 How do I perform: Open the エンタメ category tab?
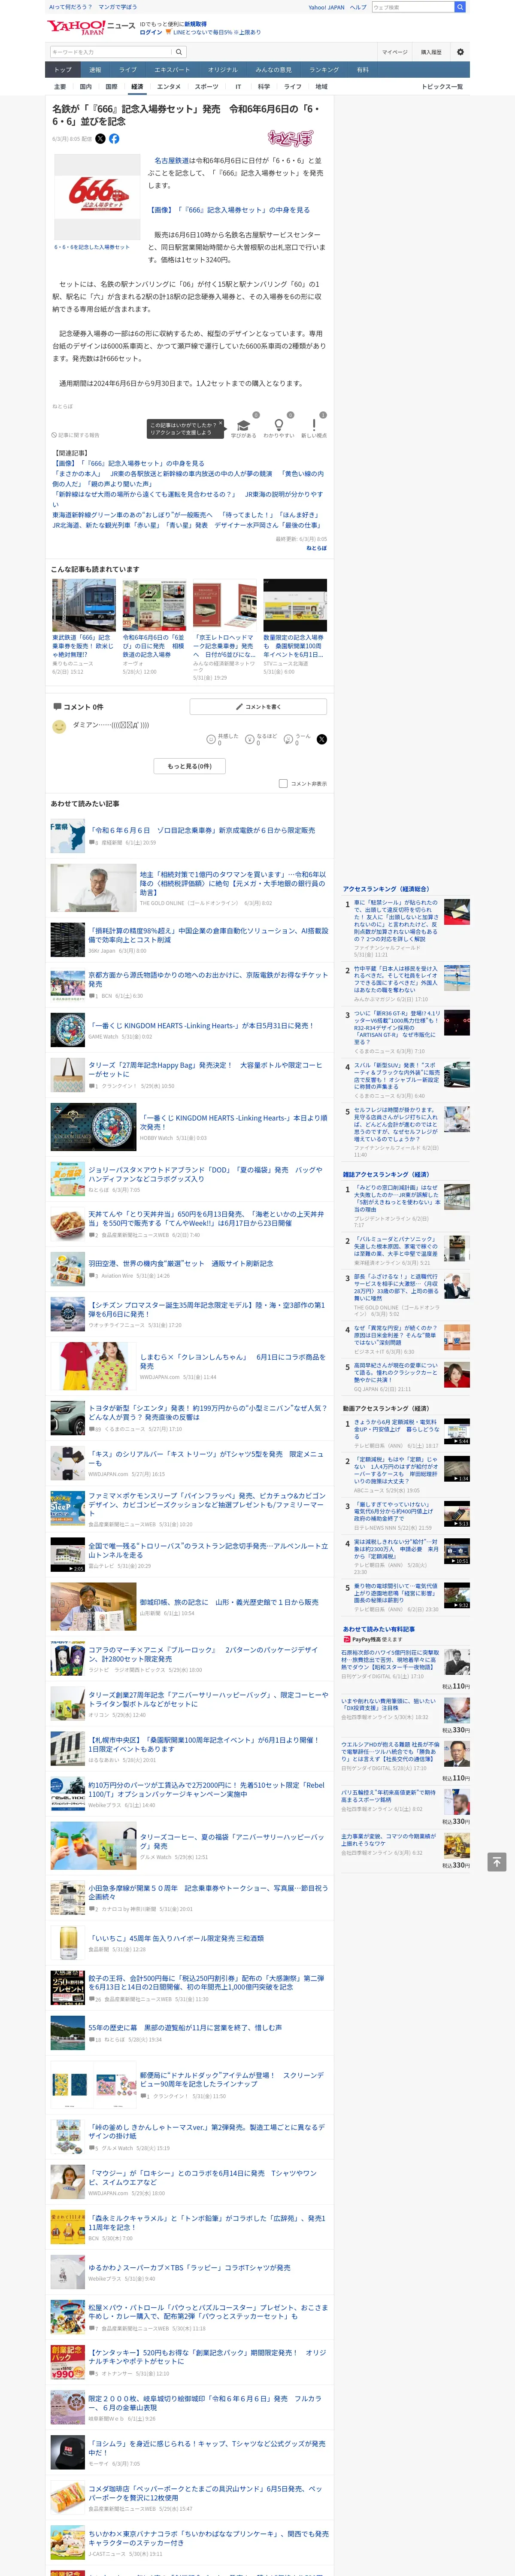point(169,87)
